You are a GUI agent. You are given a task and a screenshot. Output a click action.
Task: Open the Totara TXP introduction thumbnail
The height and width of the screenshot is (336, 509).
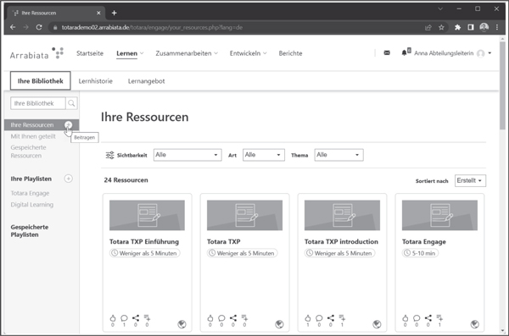342,215
